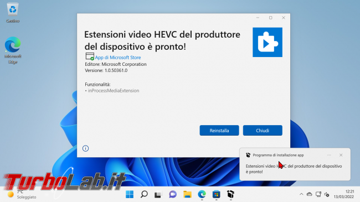Click the Microsoft Store verified app icon
The width and height of the screenshot is (360, 202).
point(90,56)
